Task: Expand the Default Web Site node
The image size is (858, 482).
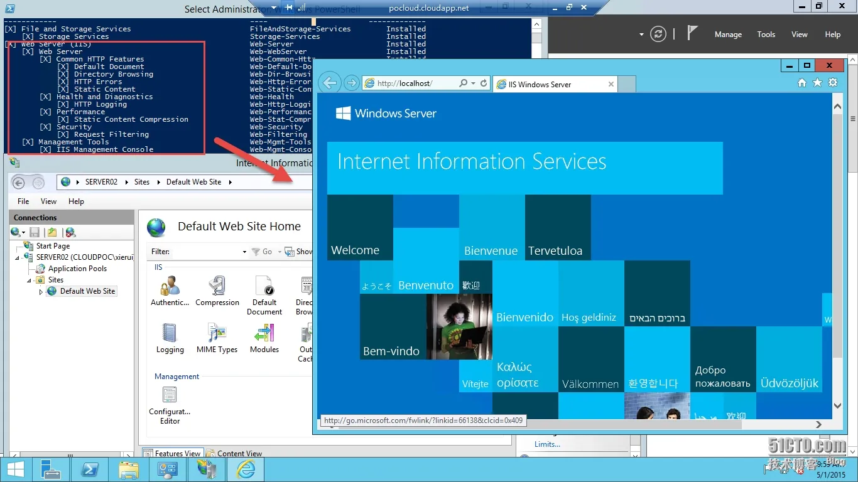Action: tap(41, 292)
